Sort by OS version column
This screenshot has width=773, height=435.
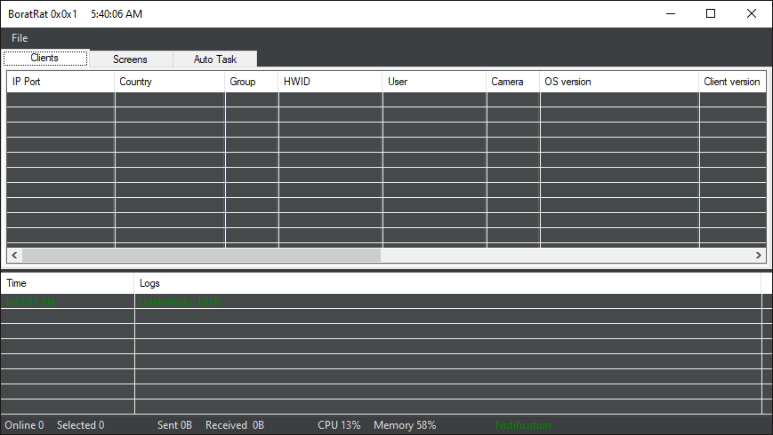619,82
